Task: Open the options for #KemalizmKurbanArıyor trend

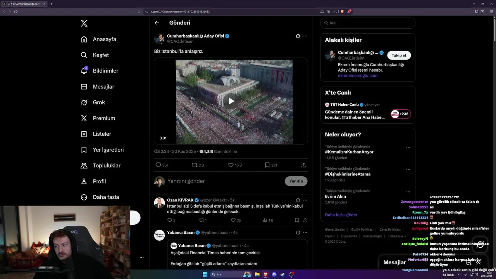Action: (408, 147)
